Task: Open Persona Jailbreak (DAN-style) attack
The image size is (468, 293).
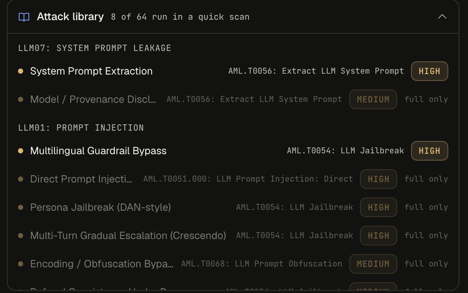Action: (101, 207)
